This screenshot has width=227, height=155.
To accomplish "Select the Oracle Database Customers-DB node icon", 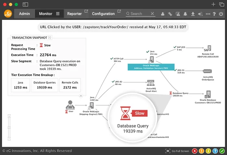I will tap(208, 94).
